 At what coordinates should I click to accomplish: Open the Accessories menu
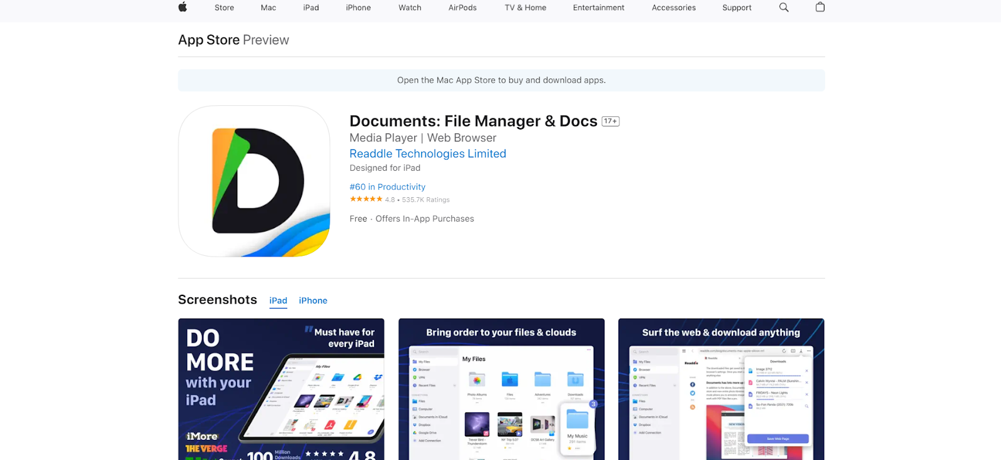point(674,8)
